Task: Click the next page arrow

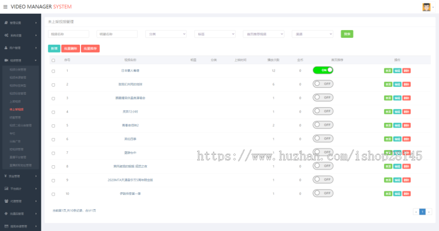Action: coord(429,212)
